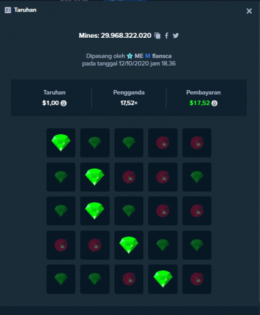Copy the Mines bet ID
260x315 pixels.
[x=158, y=36]
